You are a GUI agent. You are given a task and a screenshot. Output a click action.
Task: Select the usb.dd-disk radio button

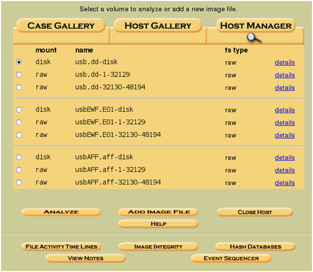pos(19,62)
